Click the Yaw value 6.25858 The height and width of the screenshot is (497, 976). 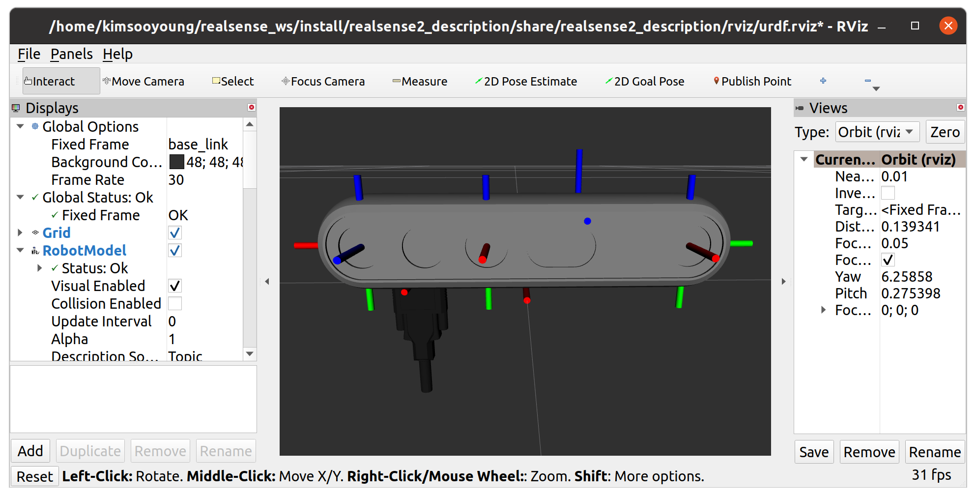(907, 276)
